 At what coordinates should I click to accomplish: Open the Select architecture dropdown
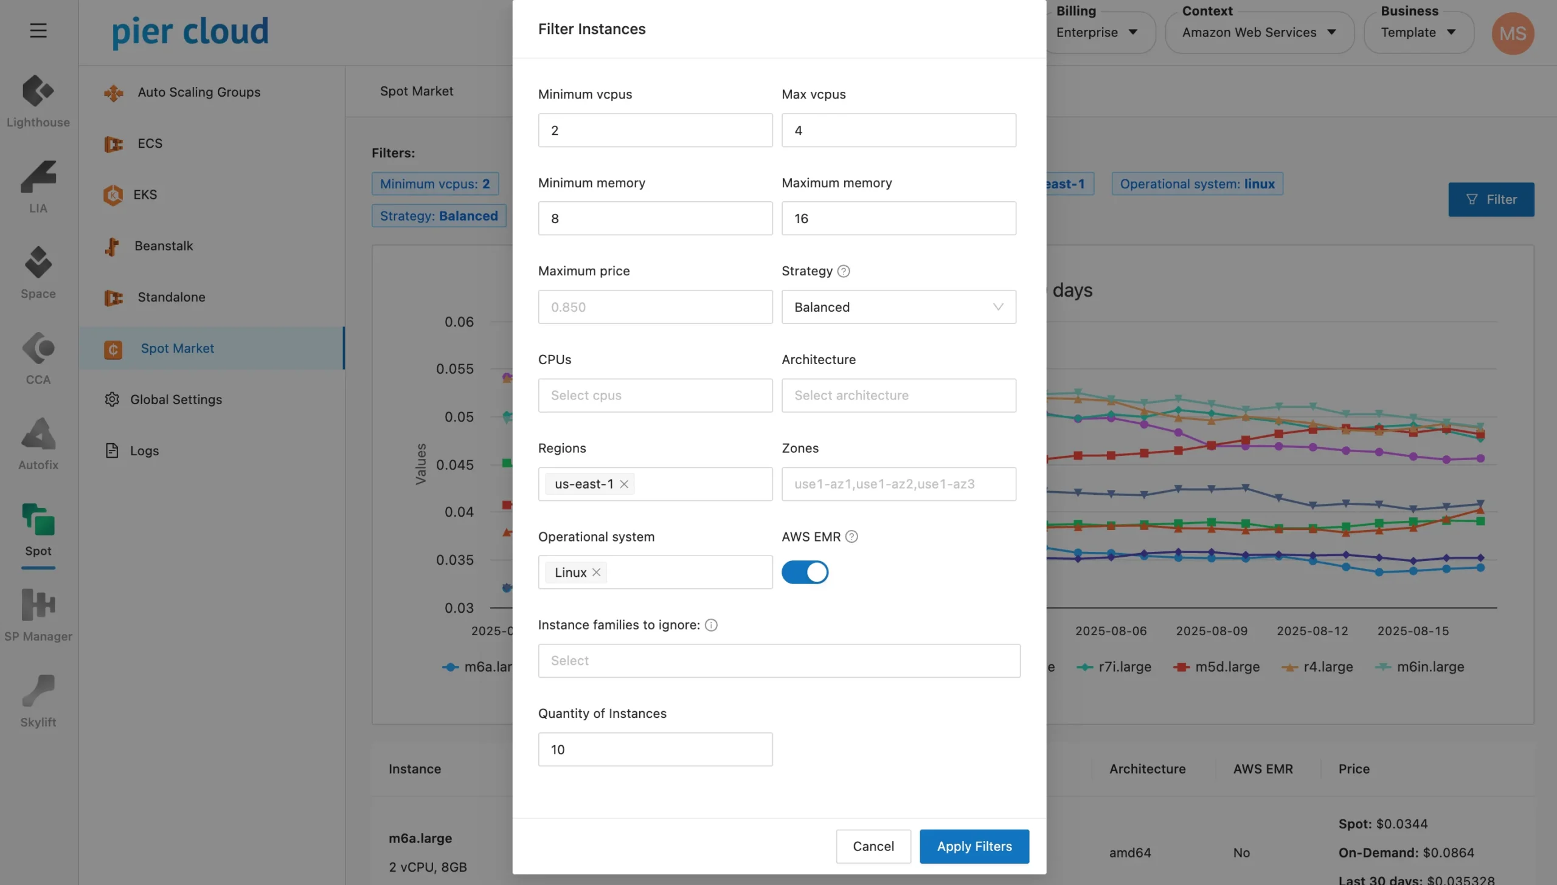tap(898, 395)
